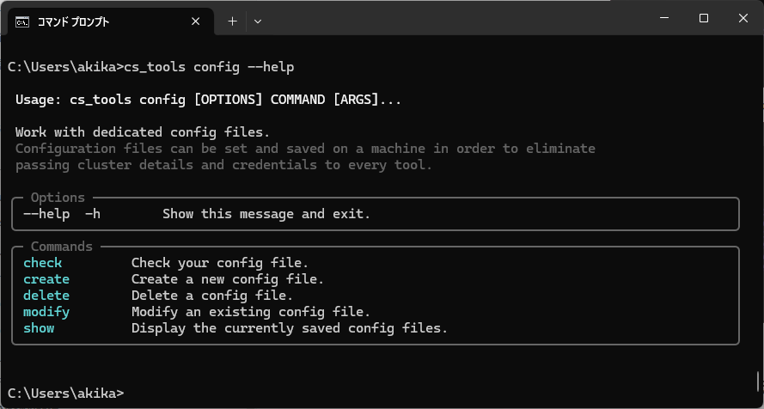
Task: Close the terminal window
Action: tap(742, 18)
